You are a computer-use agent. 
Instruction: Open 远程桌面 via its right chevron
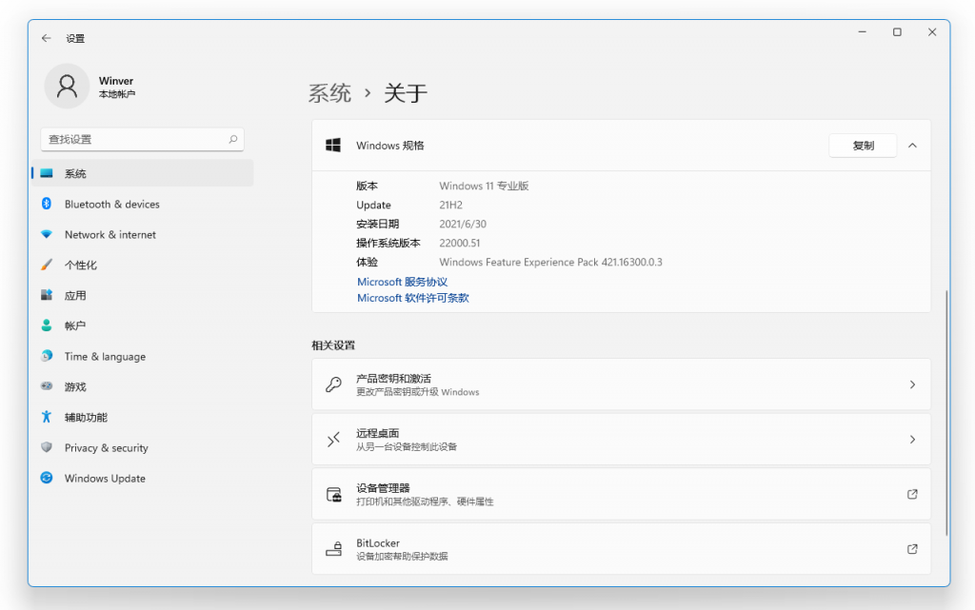tap(912, 439)
